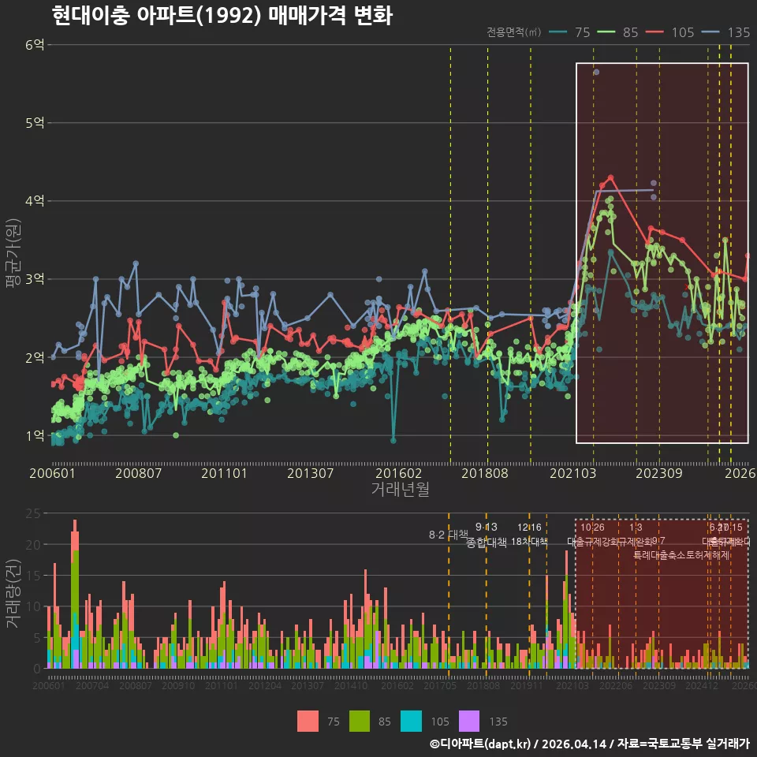Click the 201808 x-axis label on price chart
This screenshot has width=757, height=757.
pos(485,473)
